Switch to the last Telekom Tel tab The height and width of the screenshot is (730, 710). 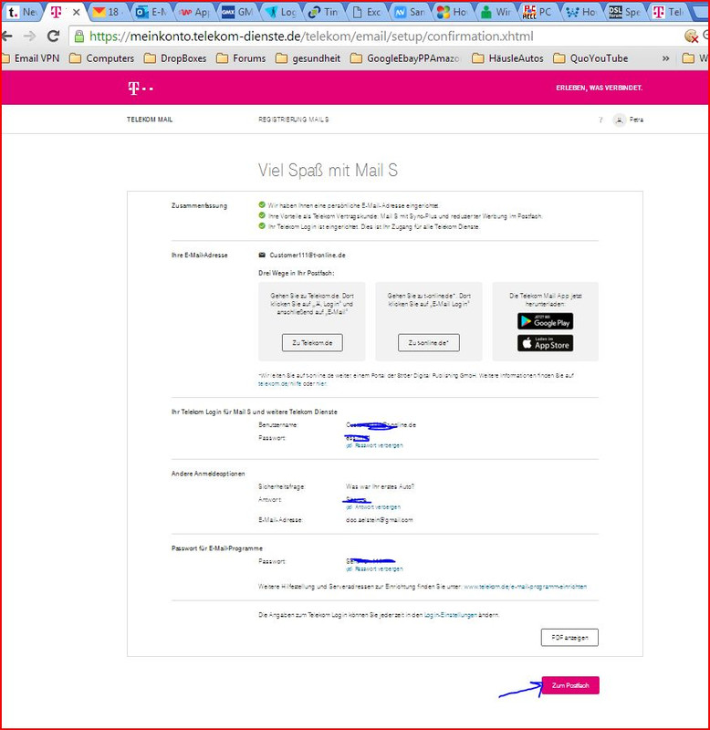point(668,12)
